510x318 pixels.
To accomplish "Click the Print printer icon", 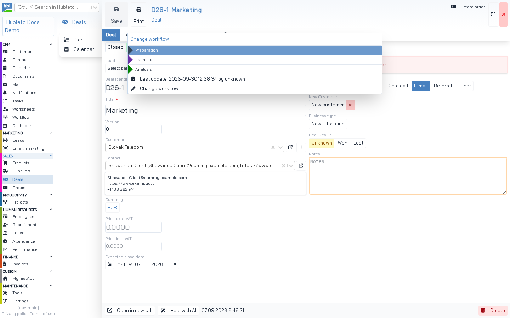I will [139, 10].
